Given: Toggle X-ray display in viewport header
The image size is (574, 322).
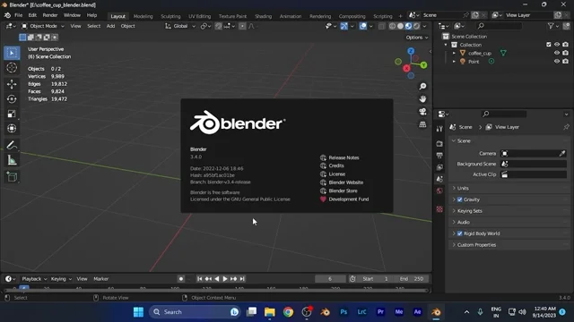Looking at the screenshot, I should click(x=381, y=26).
